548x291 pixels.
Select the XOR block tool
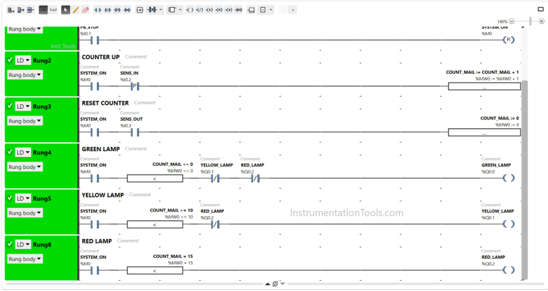152,10
